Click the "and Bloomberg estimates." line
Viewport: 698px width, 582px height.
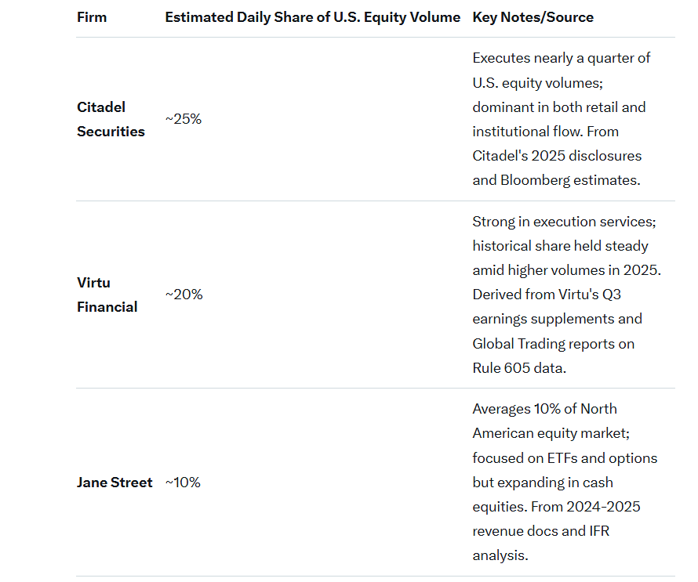(x=556, y=179)
